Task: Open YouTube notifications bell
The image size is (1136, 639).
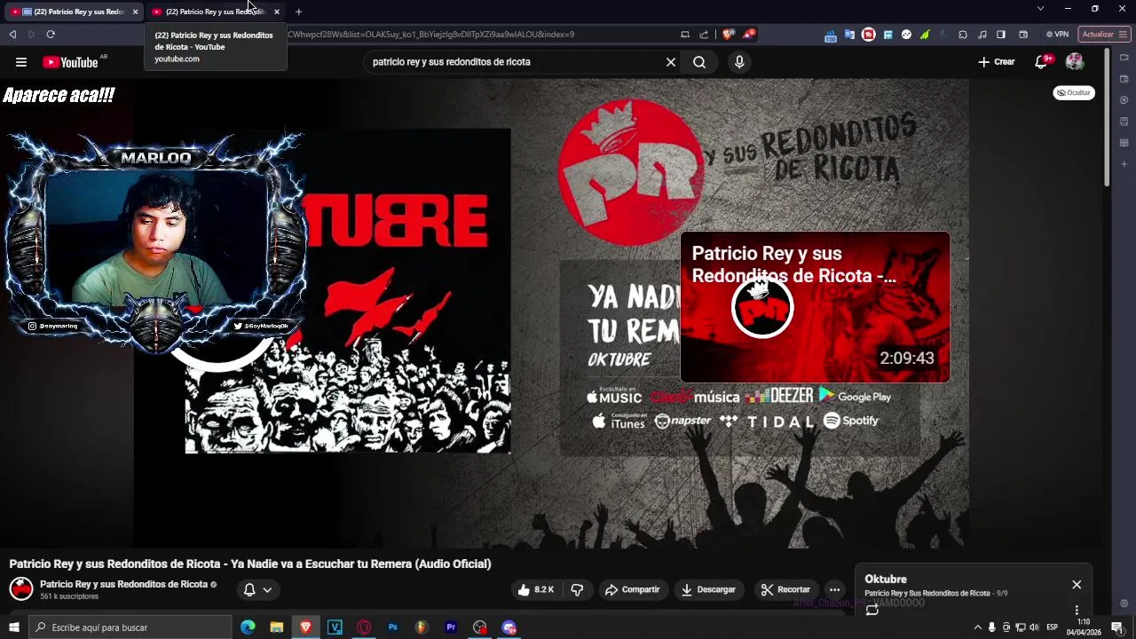Action: [x=1042, y=62]
